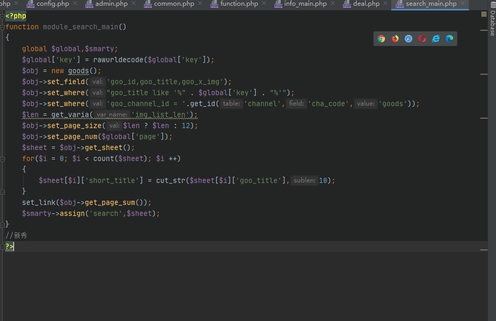Close the info_main.php tab
This screenshot has width=496, height=321.
(x=333, y=3)
